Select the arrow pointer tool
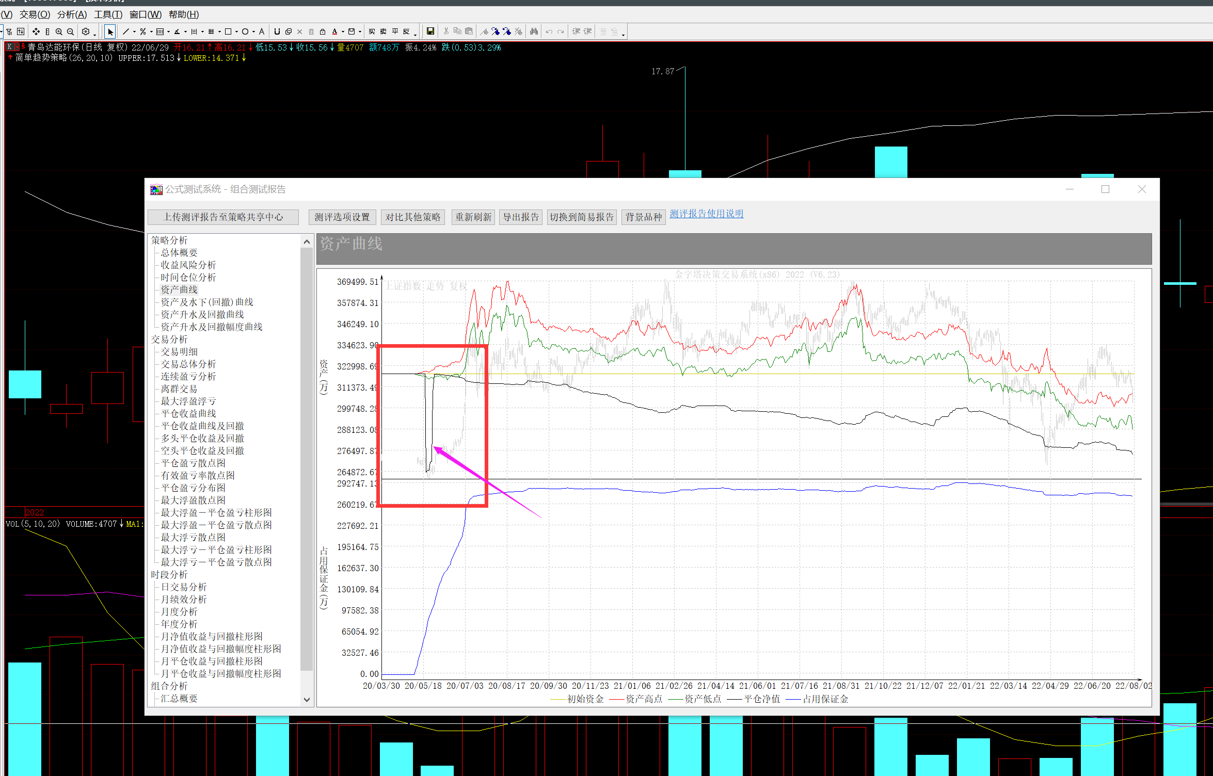This screenshot has height=776, width=1213. [110, 32]
